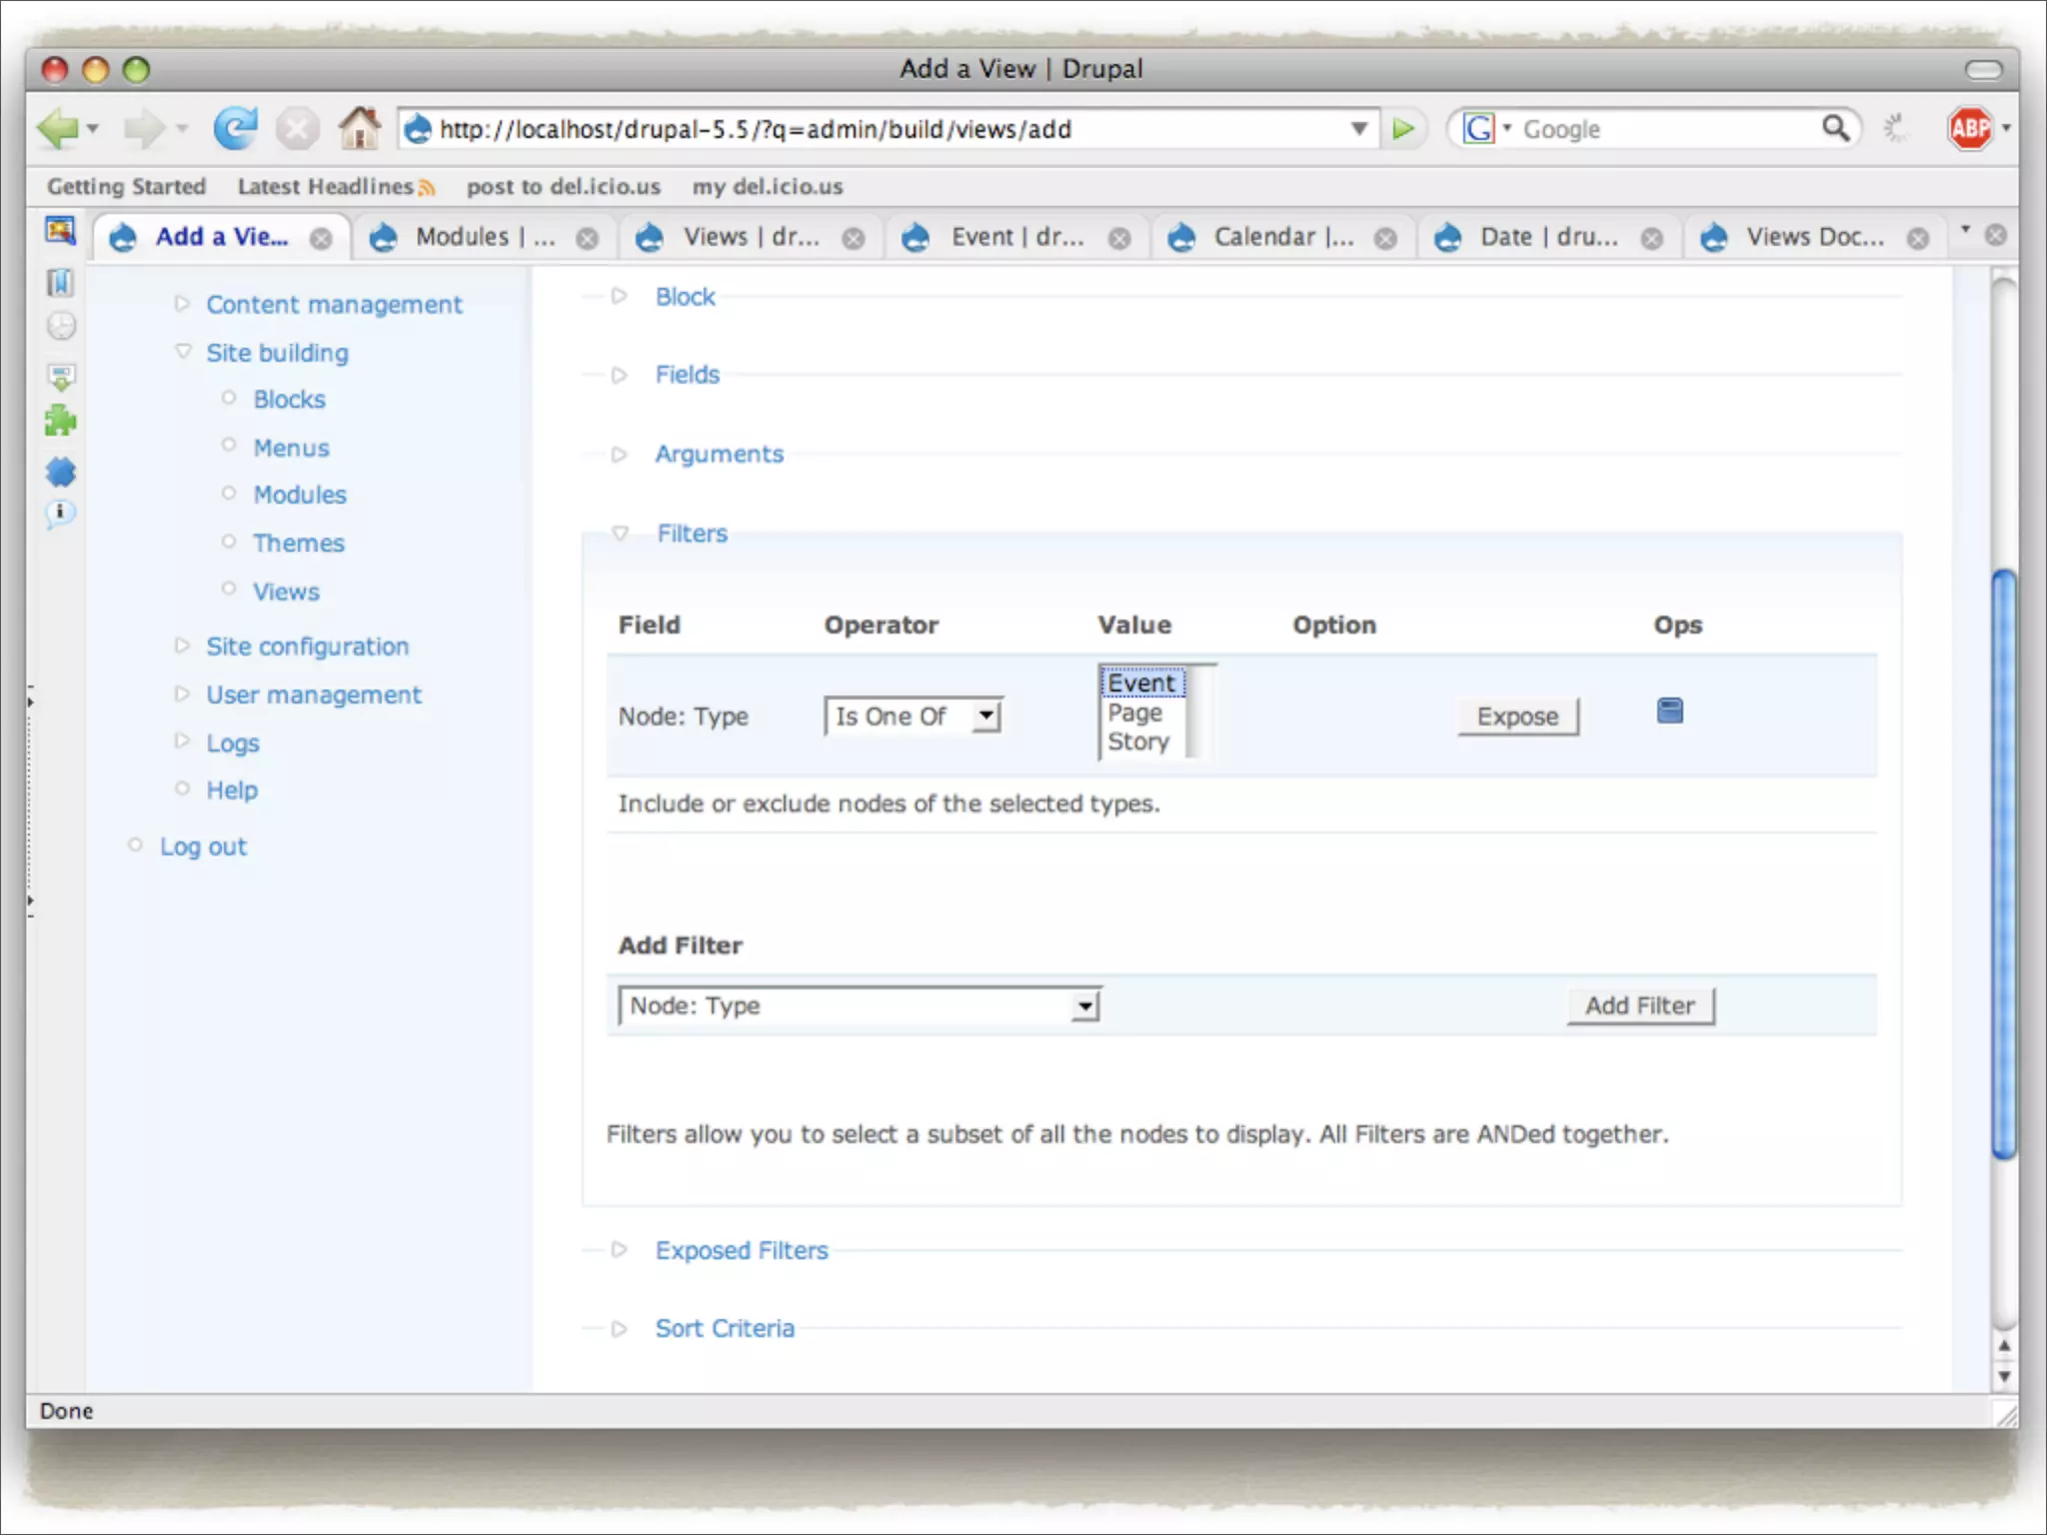
Task: Click the search magnifier icon
Action: pos(1835,128)
